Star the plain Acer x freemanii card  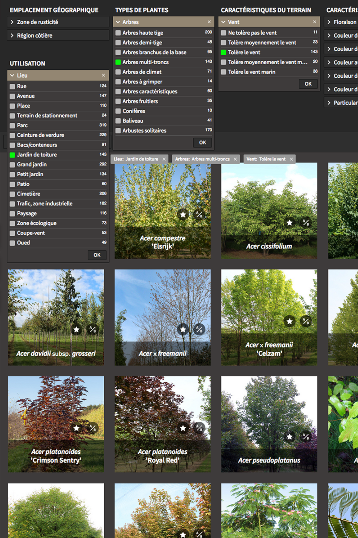tap(183, 329)
